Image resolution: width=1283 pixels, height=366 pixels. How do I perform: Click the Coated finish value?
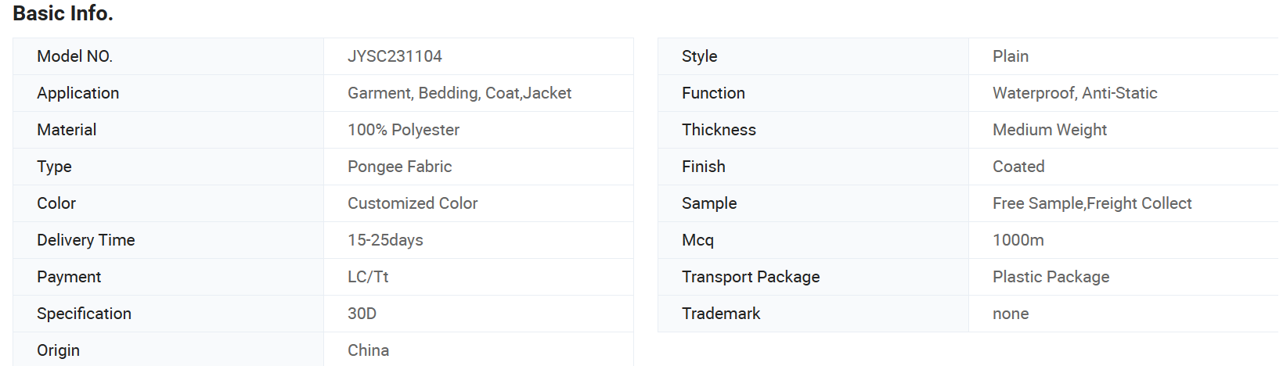tap(1018, 167)
